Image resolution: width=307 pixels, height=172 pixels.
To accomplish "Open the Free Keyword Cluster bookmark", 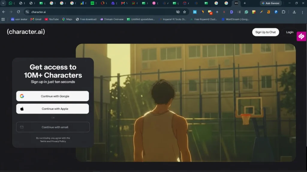I will (204, 19).
